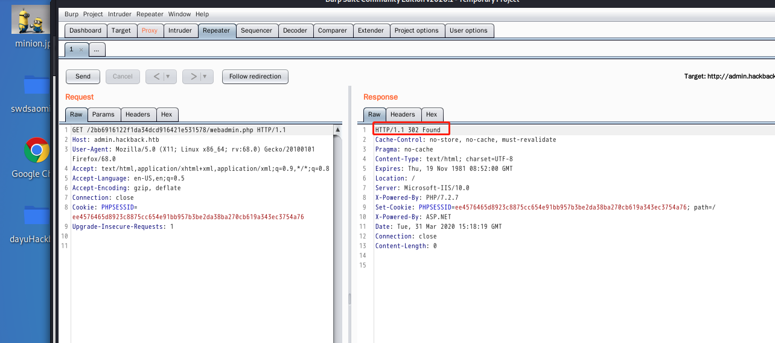
Task: Add a new Repeater tab with ...
Action: point(96,50)
